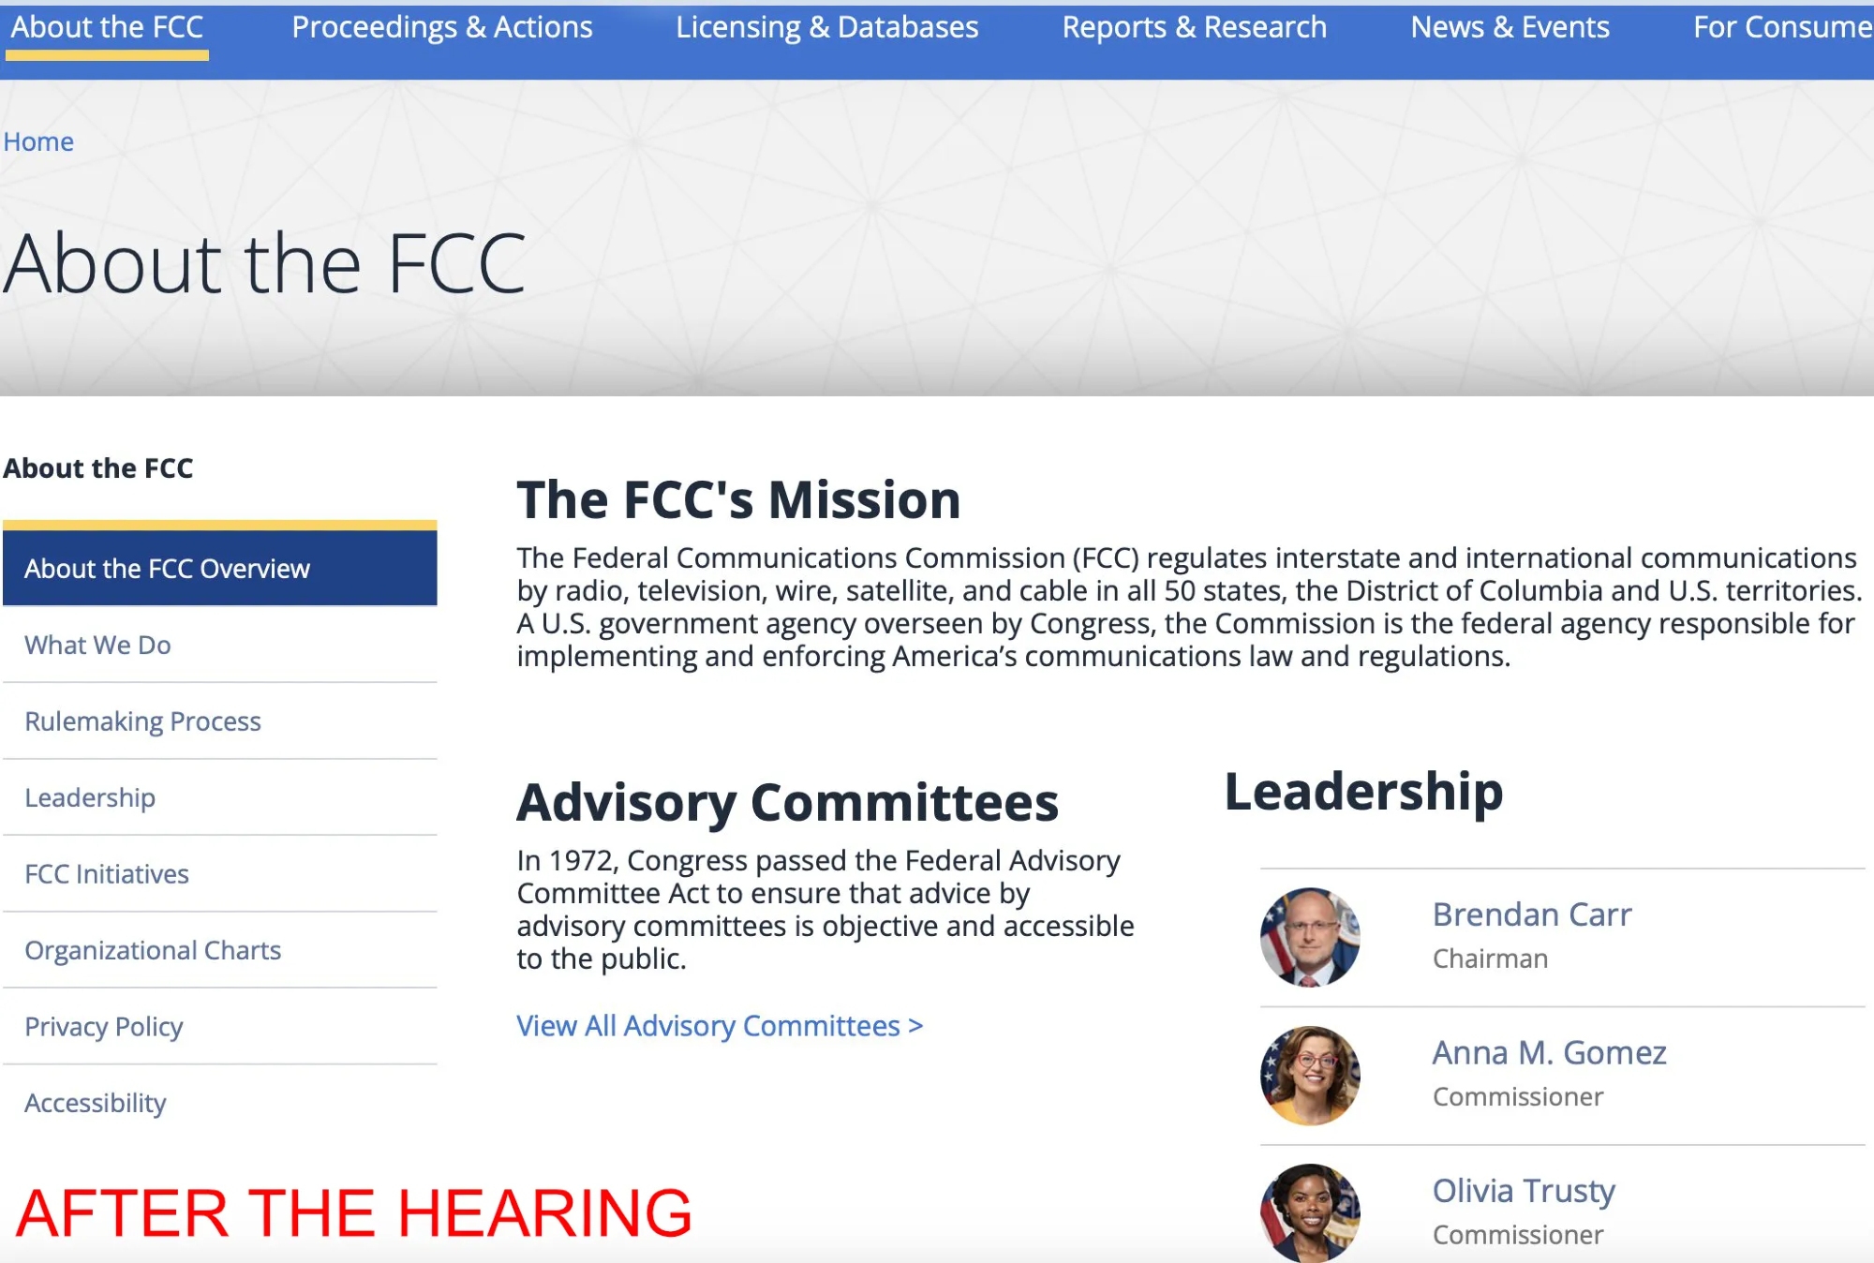This screenshot has height=1263, width=1874.
Task: Open the Privacy Policy link
Action: pos(104,1027)
